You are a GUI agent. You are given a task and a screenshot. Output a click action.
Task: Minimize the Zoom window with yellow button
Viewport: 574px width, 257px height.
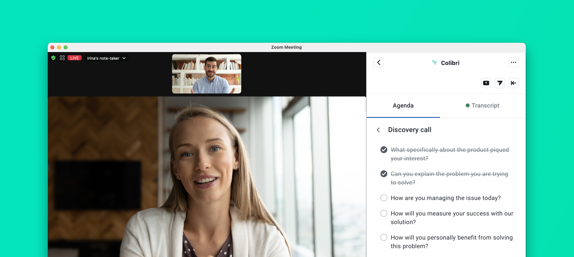coord(59,47)
